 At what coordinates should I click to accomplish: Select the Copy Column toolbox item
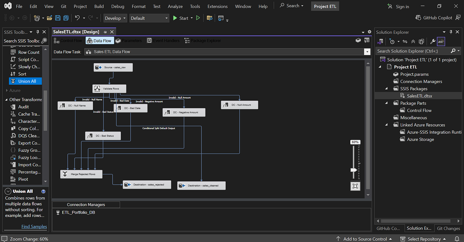pyautogui.click(x=25, y=129)
